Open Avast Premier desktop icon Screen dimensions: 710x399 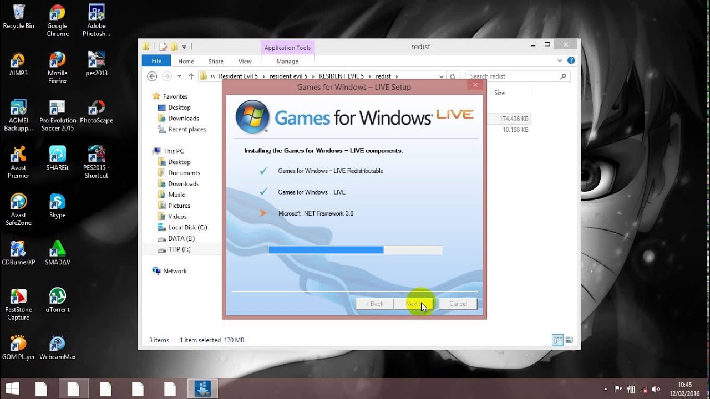click(x=18, y=162)
